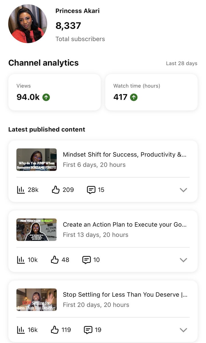The width and height of the screenshot is (206, 343).
Task: Select the First 13 days, 20 hours text
Action: pos(96,235)
